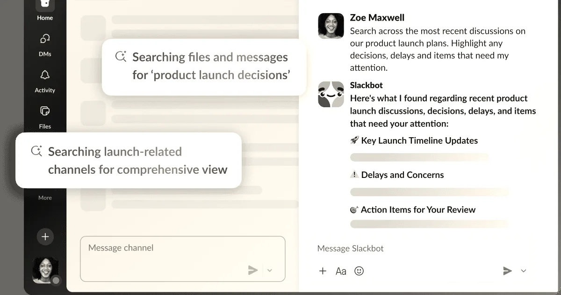
Task: Click the plus create button in sidebar
Action: coord(45,236)
